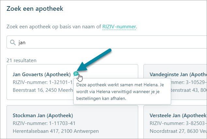Select the Stockman Jan (Apotheek) title
207x139 pixels.
tap(43, 115)
